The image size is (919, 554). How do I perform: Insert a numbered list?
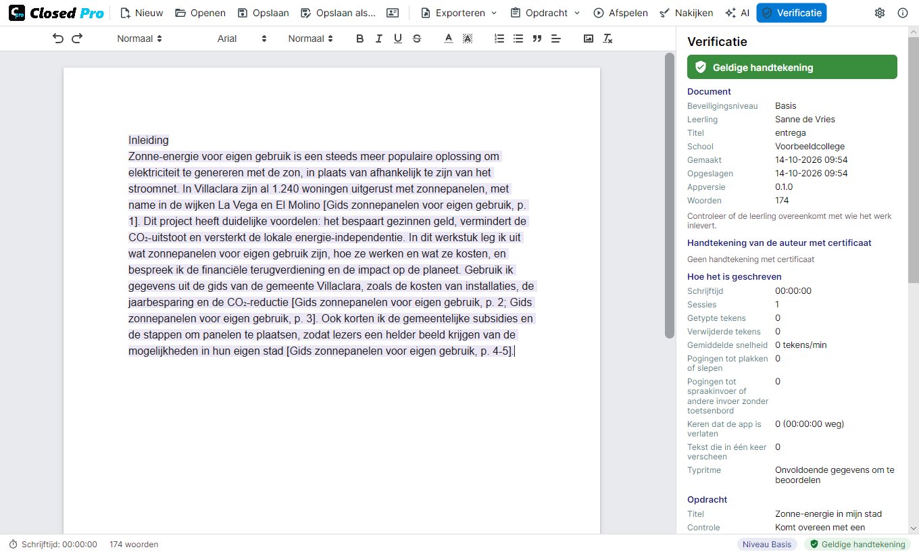pyautogui.click(x=499, y=39)
